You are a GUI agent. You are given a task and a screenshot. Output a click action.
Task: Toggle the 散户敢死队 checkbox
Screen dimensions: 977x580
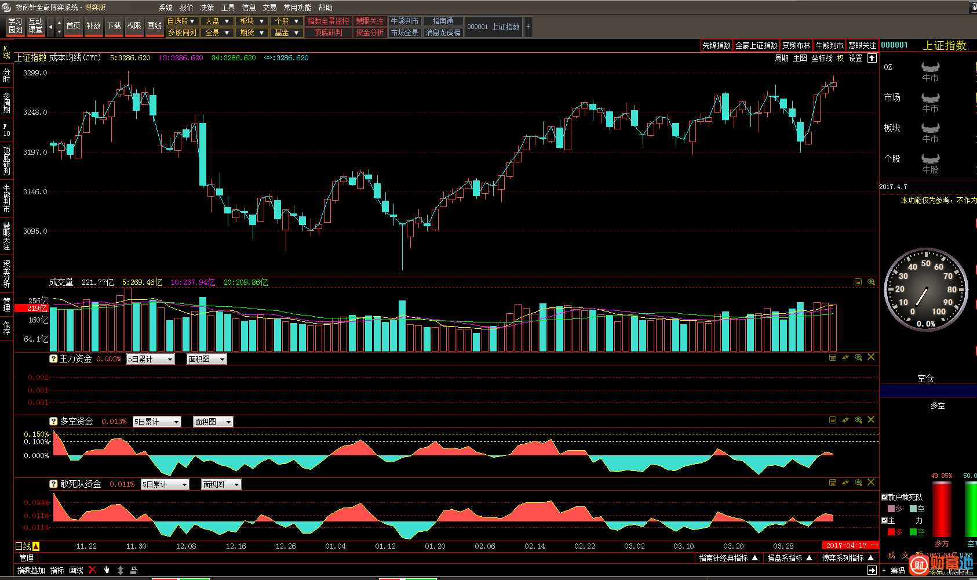click(x=884, y=497)
